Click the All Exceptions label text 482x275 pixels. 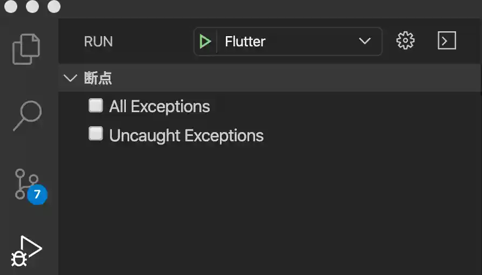click(x=159, y=107)
